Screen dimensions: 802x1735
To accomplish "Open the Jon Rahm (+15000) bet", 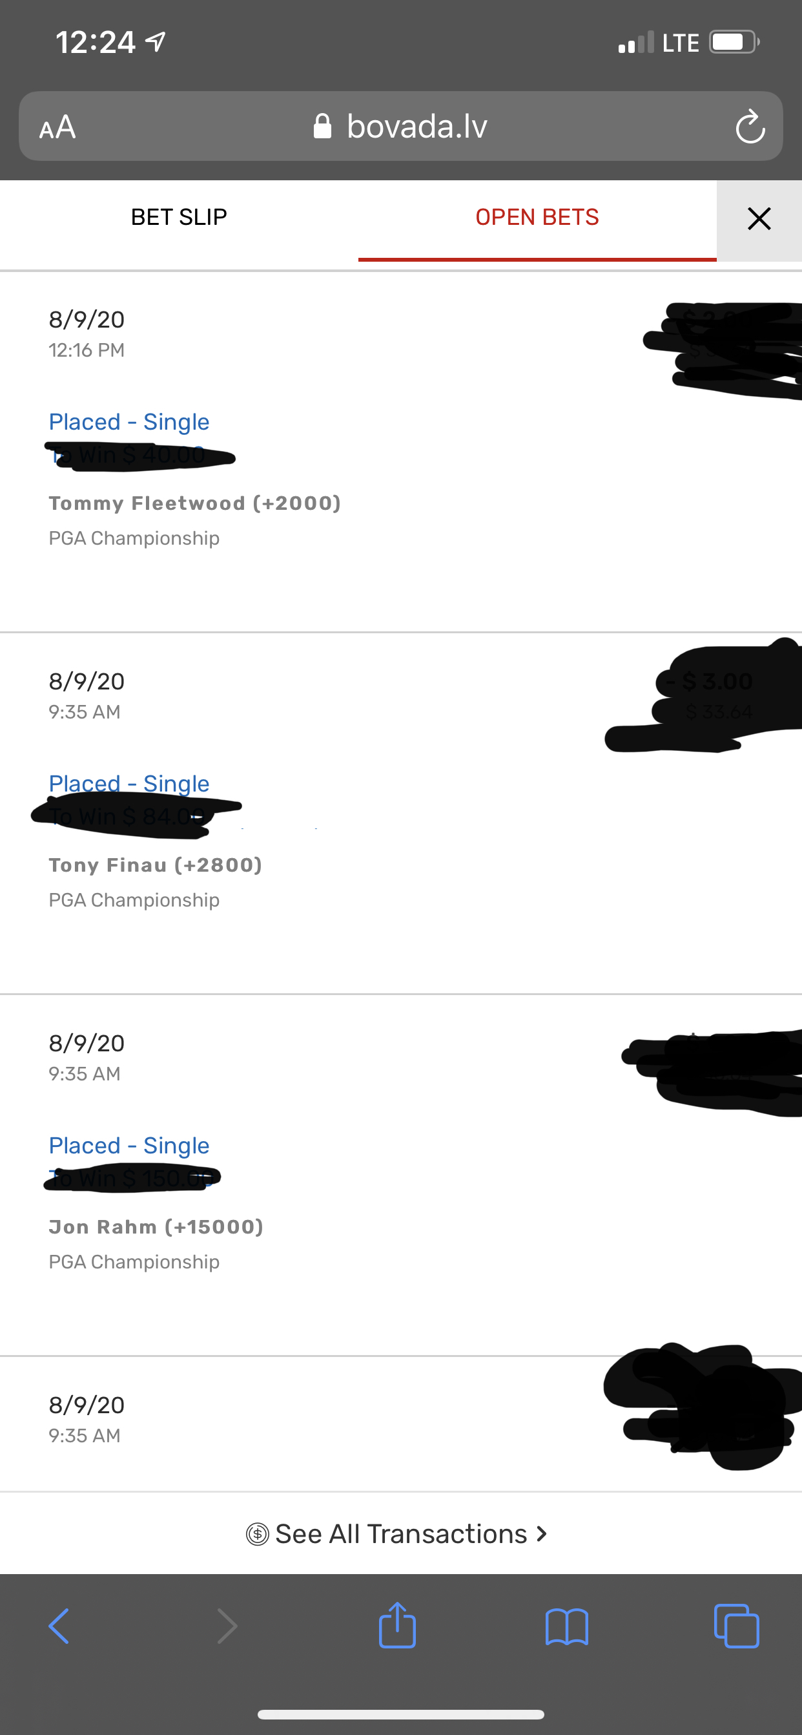I will tap(156, 1226).
